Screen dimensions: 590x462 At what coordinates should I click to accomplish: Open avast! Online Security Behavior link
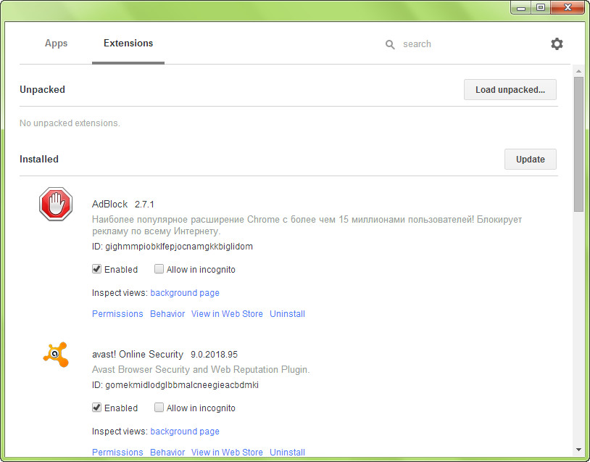point(167,453)
